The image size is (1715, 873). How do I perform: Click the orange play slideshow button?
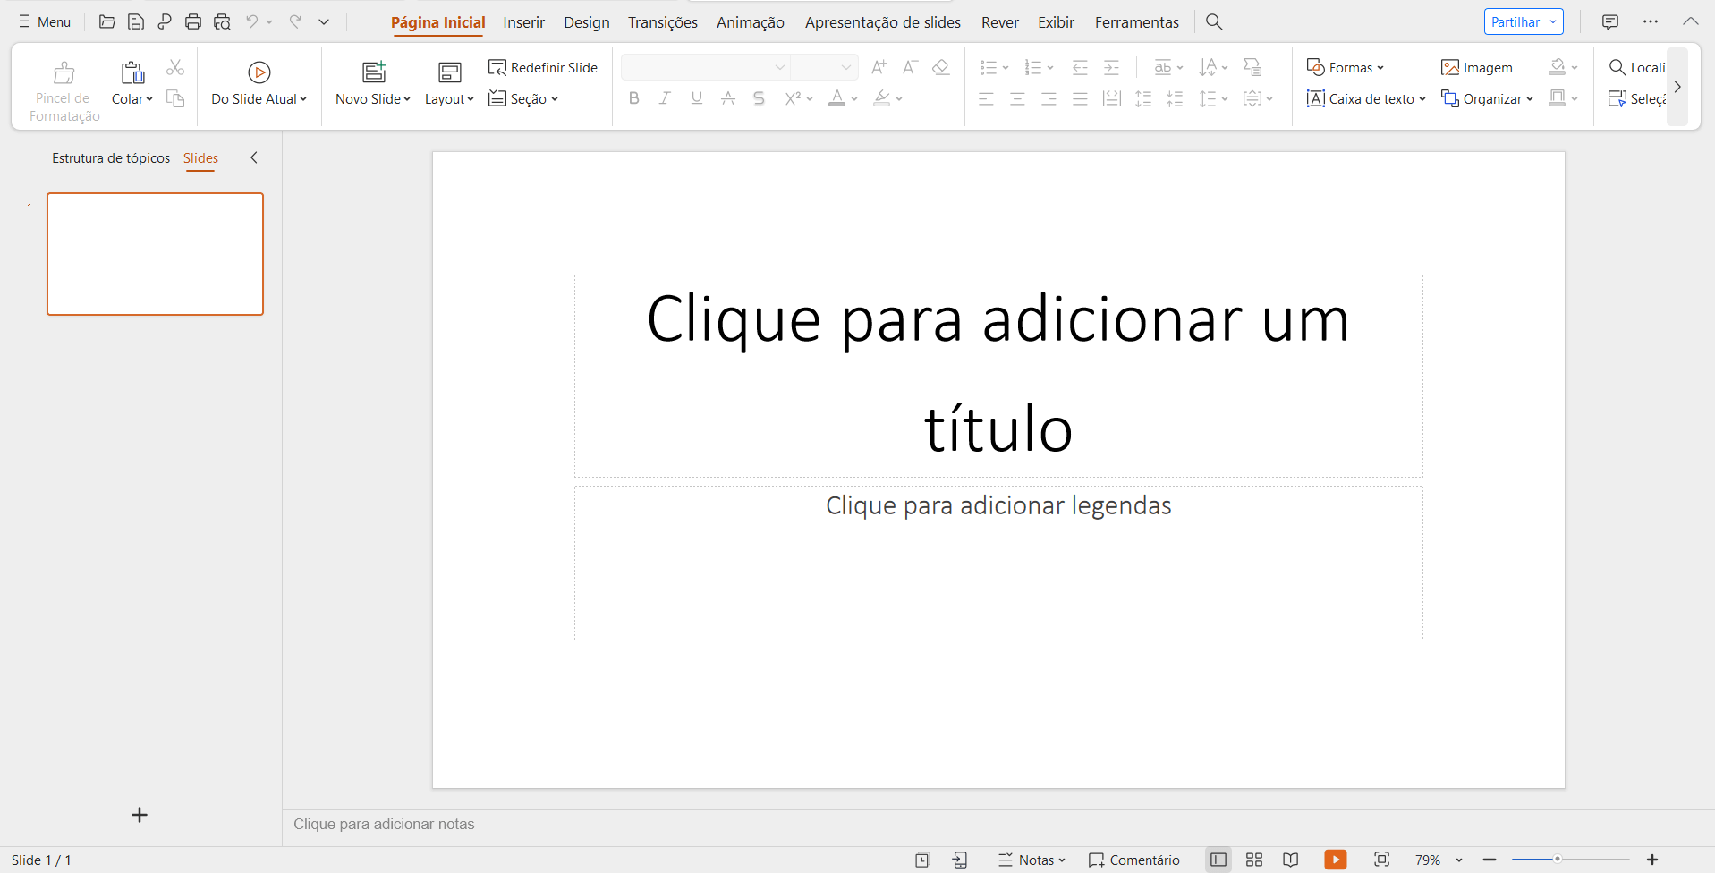(1335, 860)
